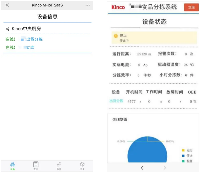200x174 pixels.
Task: Click the share icon beside Kinco中央厨房
Action: click(x=7, y=29)
